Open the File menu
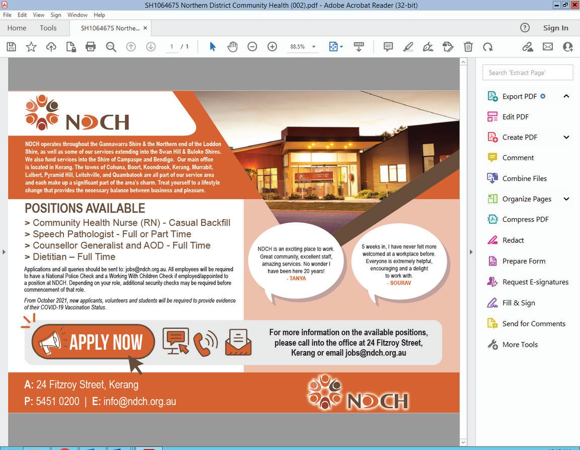 pos(8,15)
